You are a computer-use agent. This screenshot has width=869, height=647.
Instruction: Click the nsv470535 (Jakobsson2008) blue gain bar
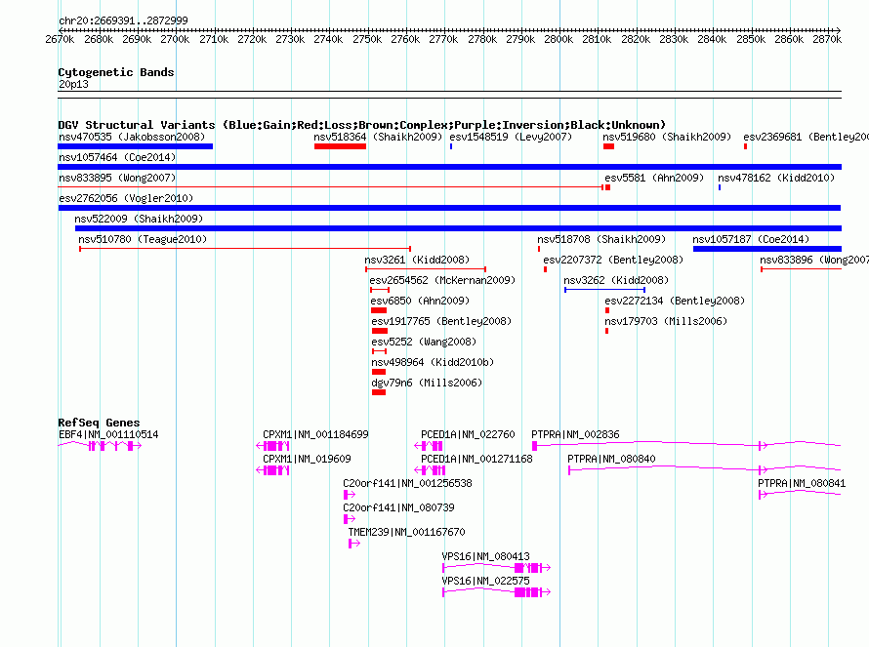pos(135,146)
